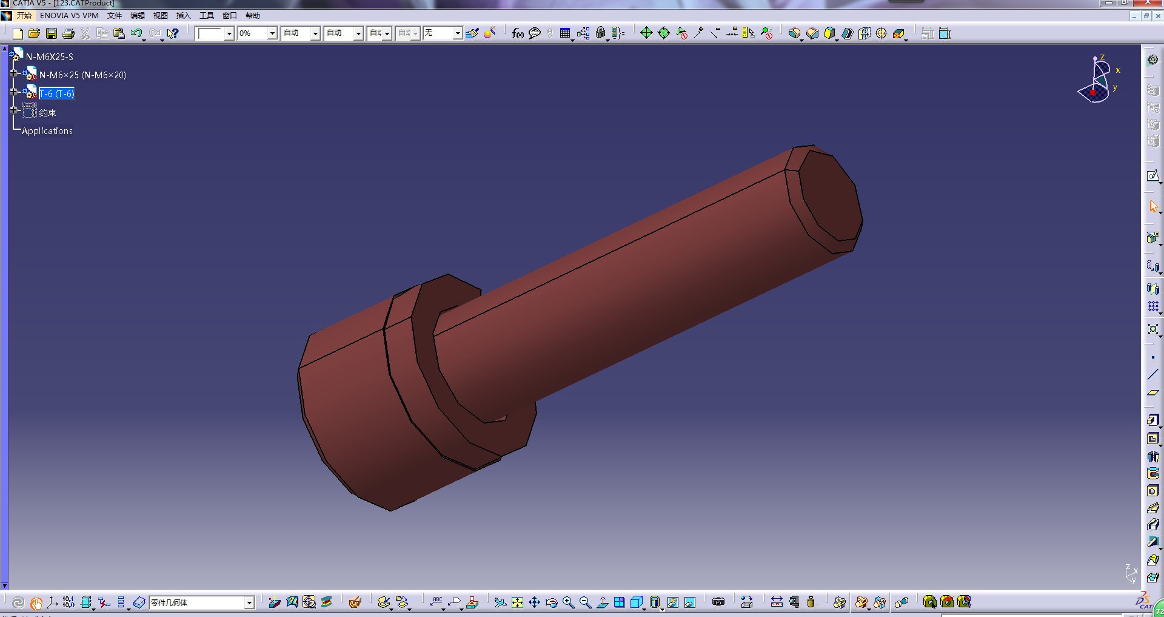Open the 工具 menu
Viewport: 1164px width, 617px height.
(x=207, y=16)
